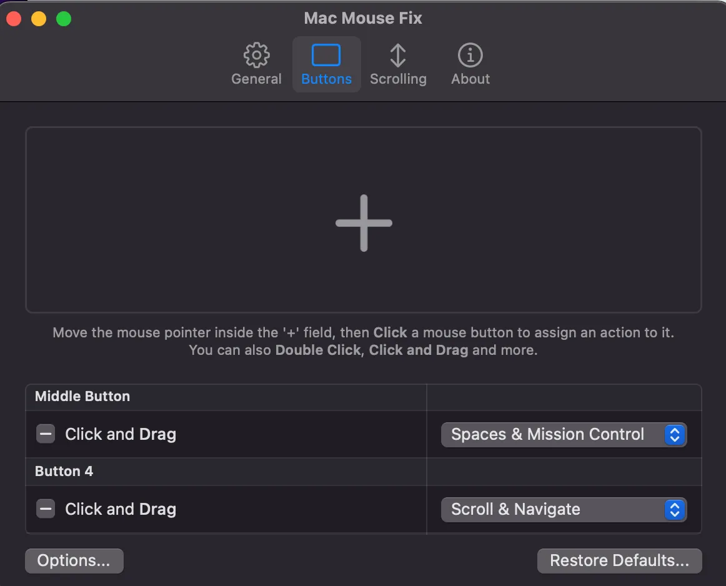
Task: Click inside the '+' capture field
Action: coord(364,220)
